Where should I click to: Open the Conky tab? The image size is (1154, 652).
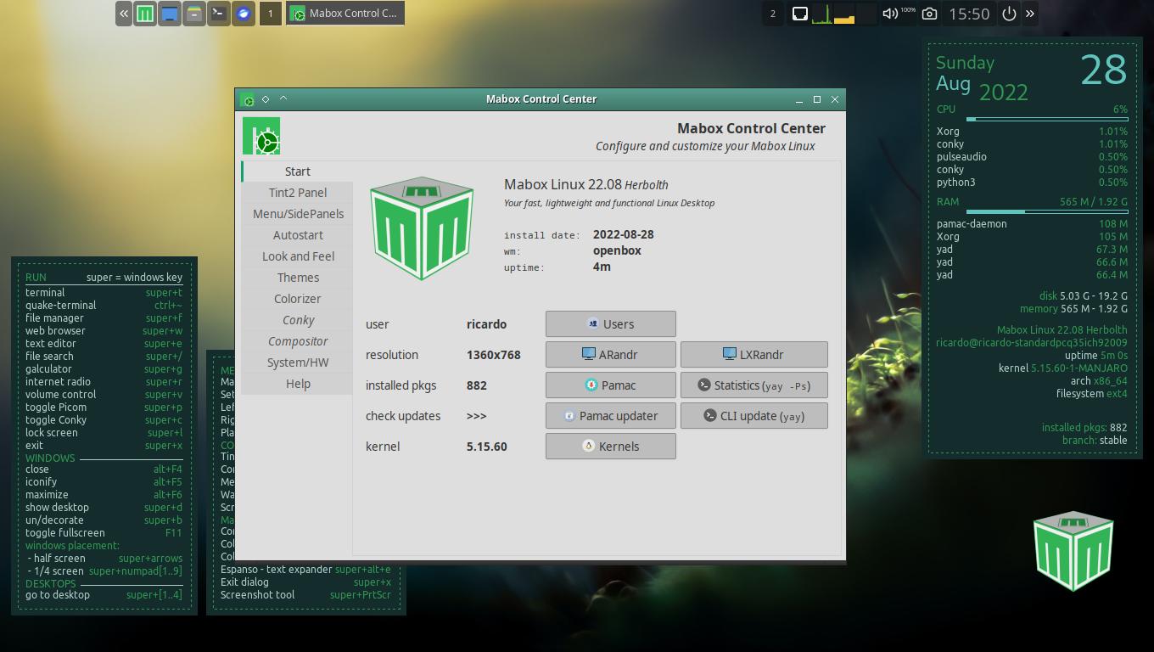(x=297, y=320)
